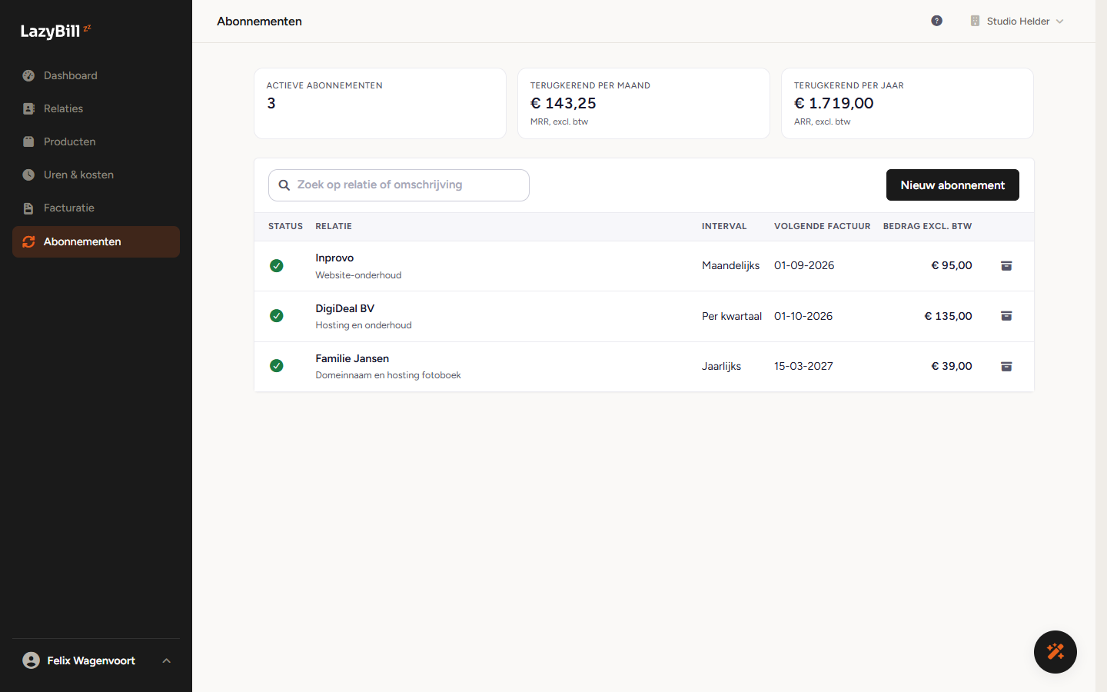The image size is (1107, 692).
Task: Go to Relaties in the sidebar
Action: click(96, 108)
